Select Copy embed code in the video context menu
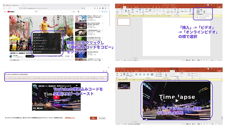The image size is (225, 127). [41, 43]
